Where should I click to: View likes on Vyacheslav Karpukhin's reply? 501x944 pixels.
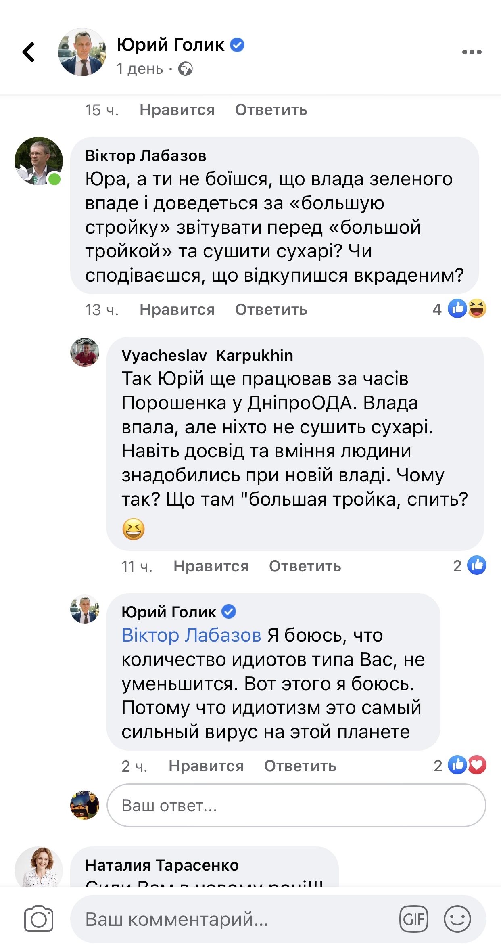470,565
